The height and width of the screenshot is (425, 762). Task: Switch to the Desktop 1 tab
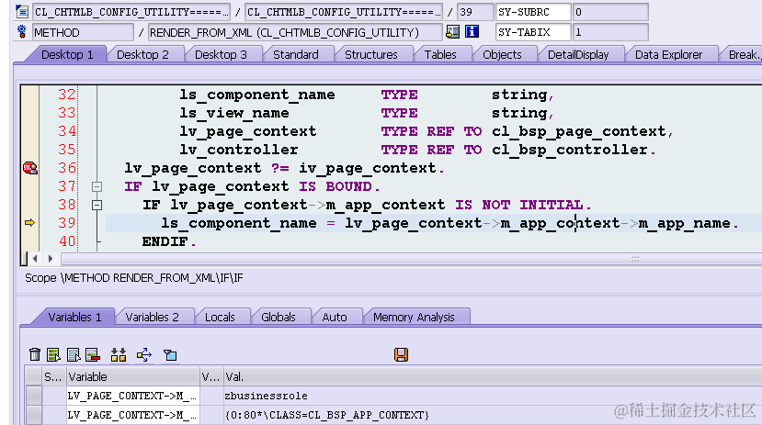pos(67,54)
